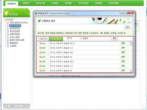This screenshot has height=110, width=147.
Task: Click the 전체접기 collapse-all button
Action: (x=23, y=106)
